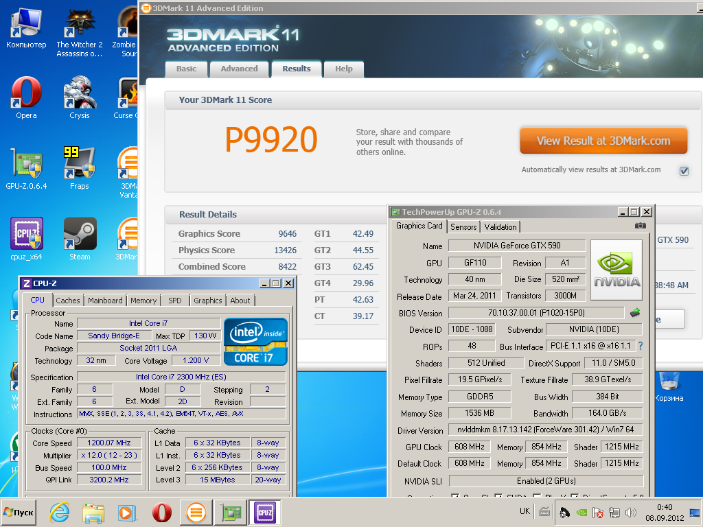The width and height of the screenshot is (703, 527).
Task: Open the Memory tab in CPU-Z
Action: (x=143, y=301)
